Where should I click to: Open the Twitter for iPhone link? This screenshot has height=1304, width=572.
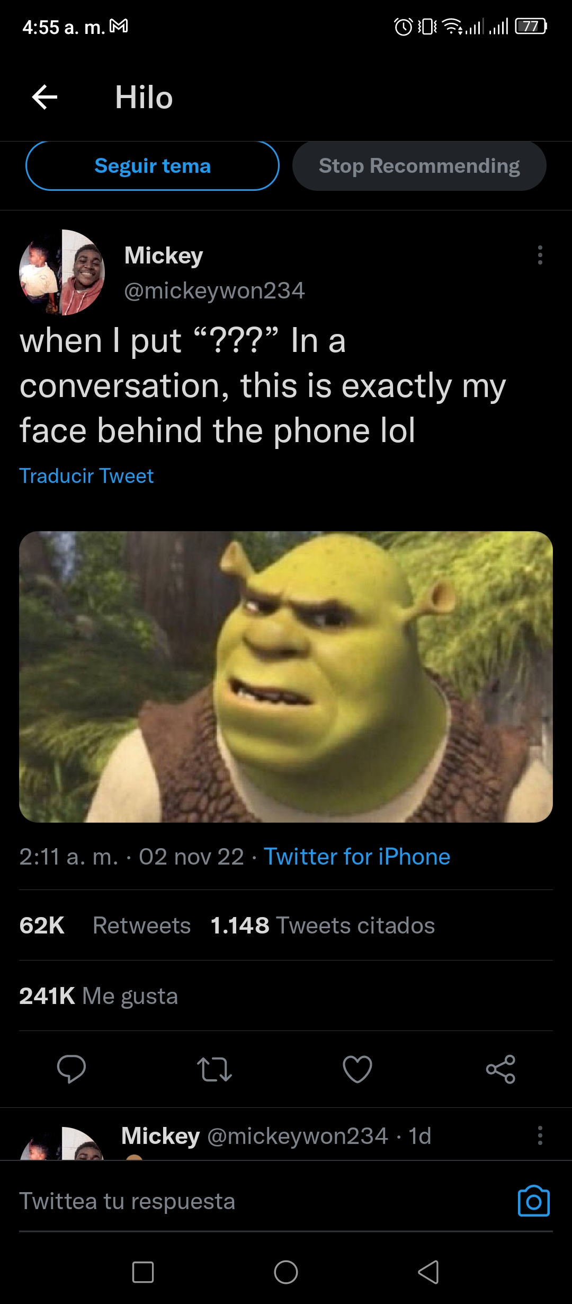357,857
